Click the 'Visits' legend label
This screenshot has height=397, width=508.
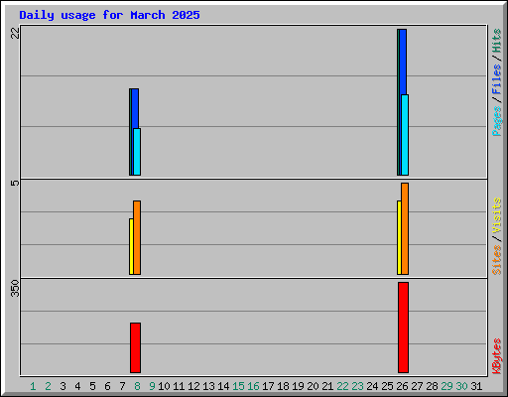coord(496,216)
